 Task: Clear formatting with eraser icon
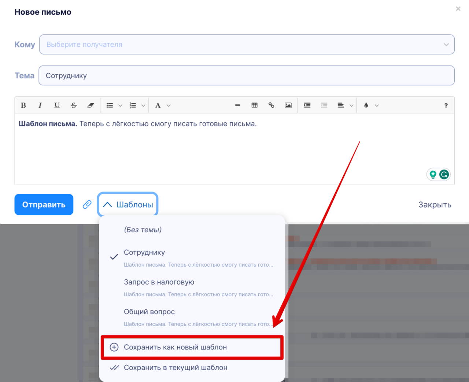tap(91, 105)
